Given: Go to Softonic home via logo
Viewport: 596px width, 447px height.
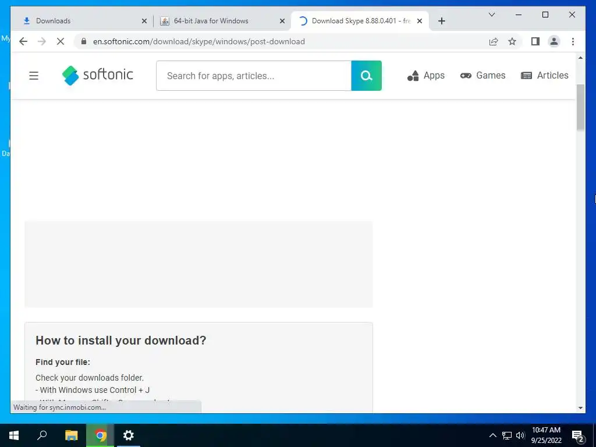Looking at the screenshot, I should tap(98, 75).
